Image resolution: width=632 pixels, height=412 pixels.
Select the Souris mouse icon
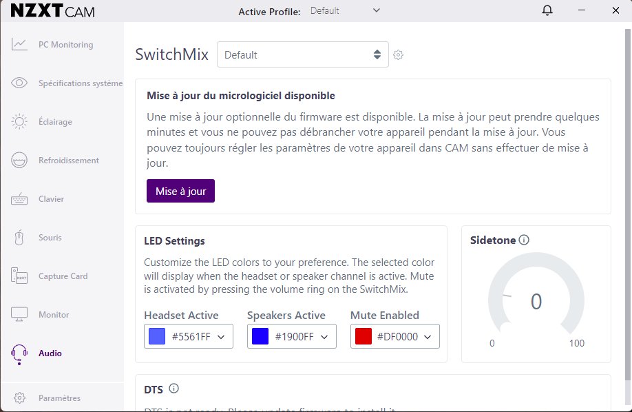click(x=19, y=238)
